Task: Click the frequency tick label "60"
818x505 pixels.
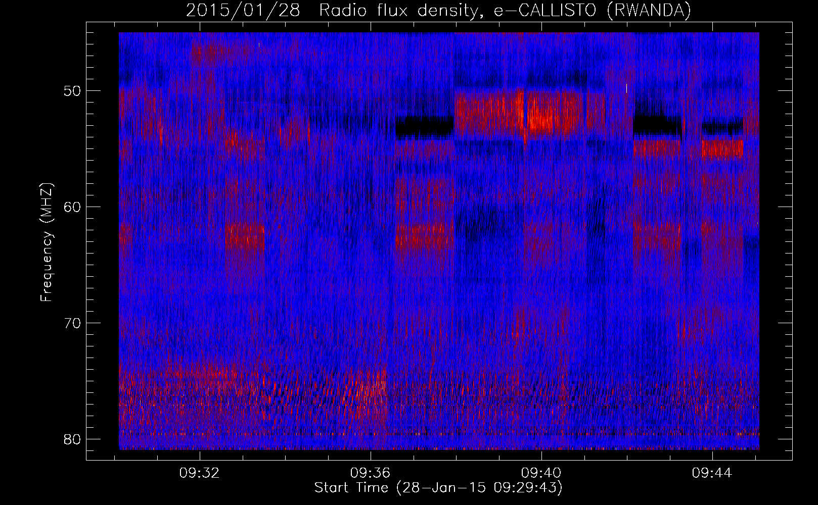Action: [72, 208]
